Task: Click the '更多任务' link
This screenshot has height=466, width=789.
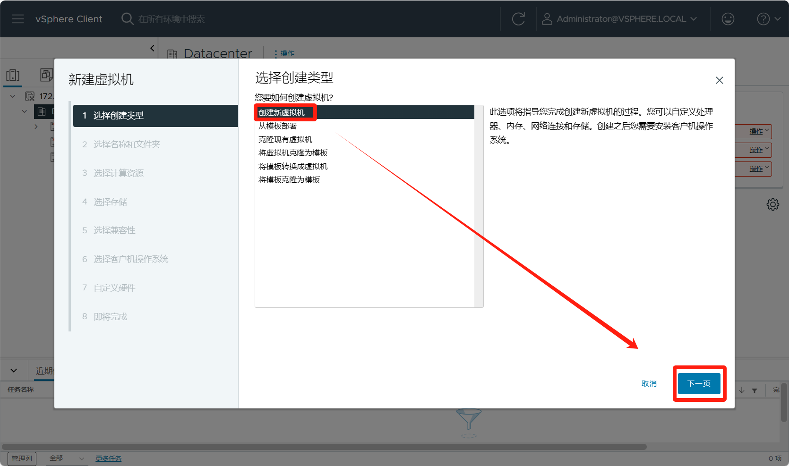Action: [x=108, y=458]
